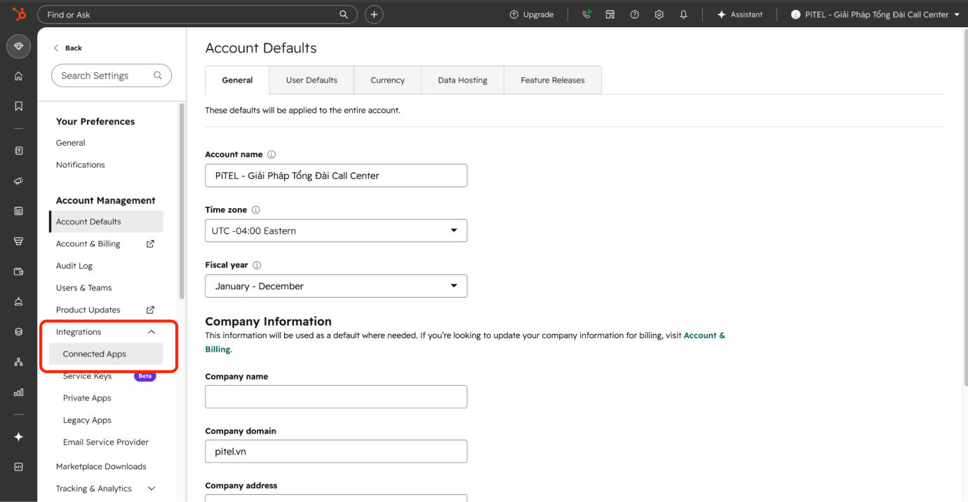Open the PiTEL account menu dropdown
Image resolution: width=968 pixels, height=502 pixels.
tap(875, 14)
